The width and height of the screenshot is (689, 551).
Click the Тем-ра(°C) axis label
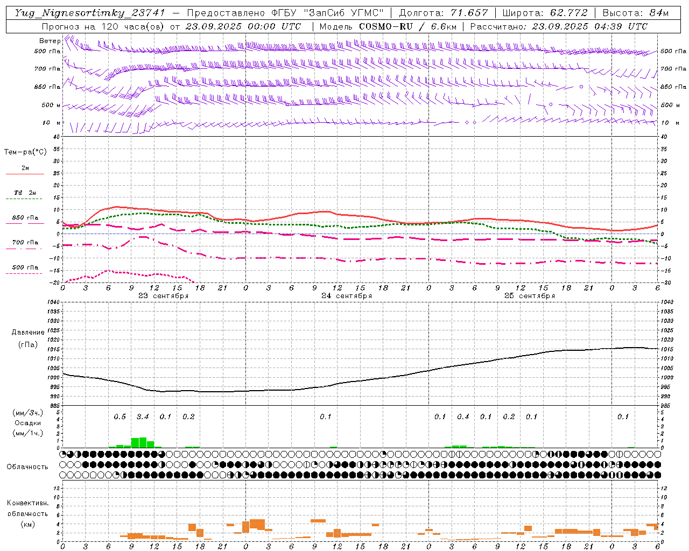pos(25,152)
